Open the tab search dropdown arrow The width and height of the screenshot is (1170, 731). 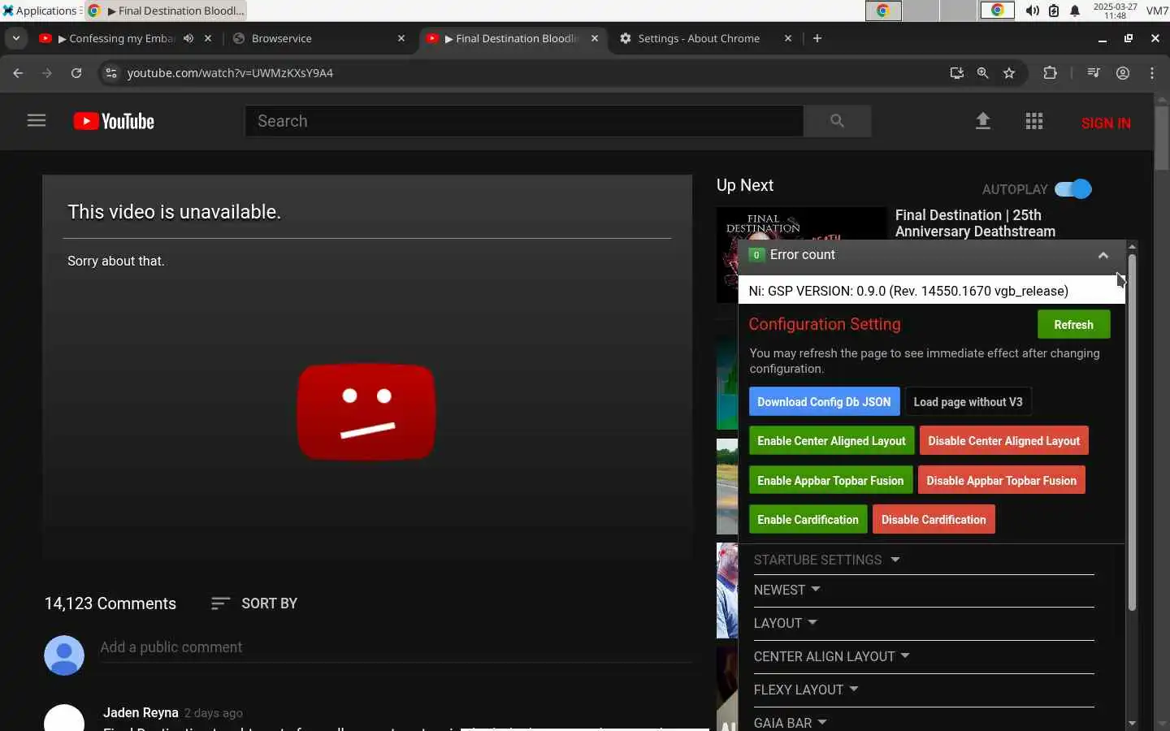(16, 38)
